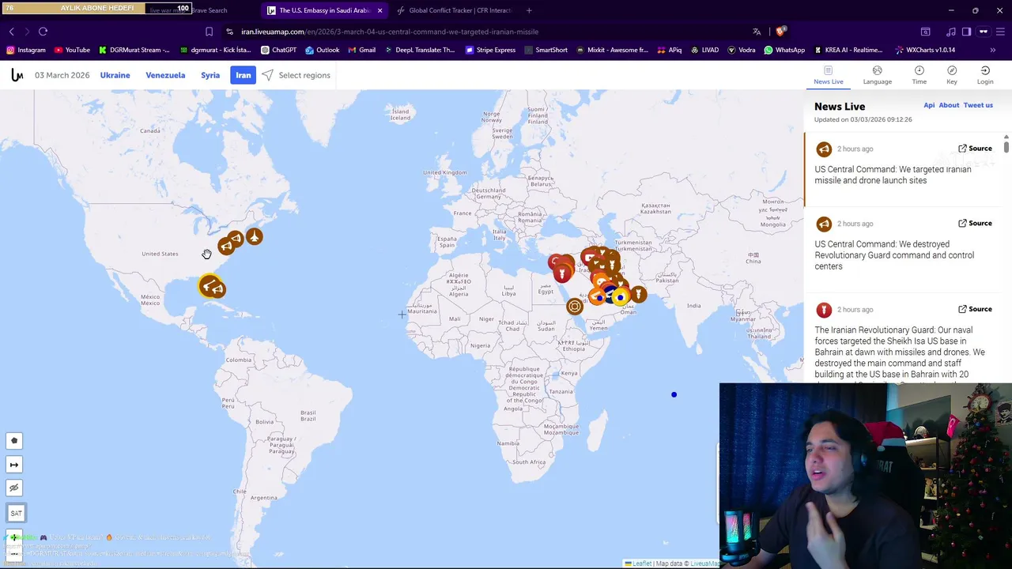Toggle SAT satellite map view
Viewport: 1012px width, 569px height.
(x=16, y=514)
